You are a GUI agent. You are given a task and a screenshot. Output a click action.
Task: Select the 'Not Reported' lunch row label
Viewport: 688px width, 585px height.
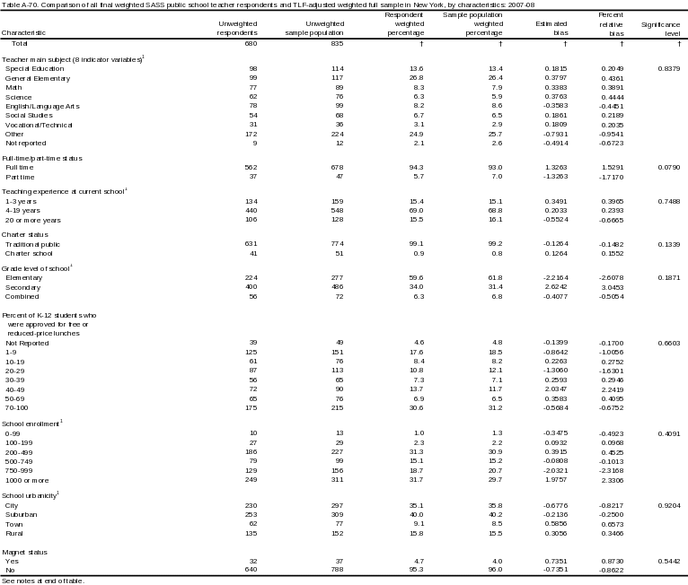[27, 344]
